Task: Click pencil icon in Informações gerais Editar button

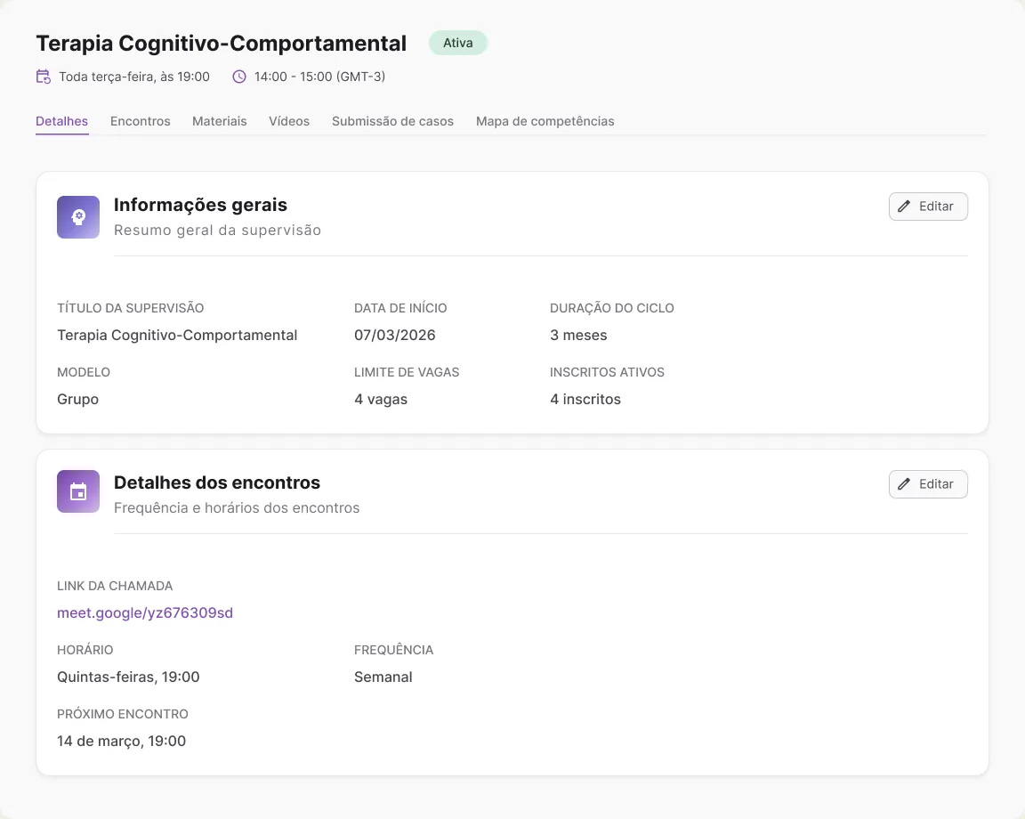Action: (x=903, y=207)
